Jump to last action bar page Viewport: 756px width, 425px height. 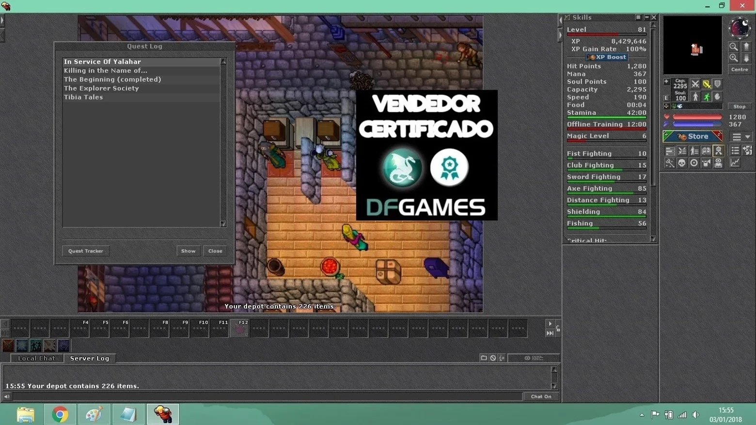[550, 333]
